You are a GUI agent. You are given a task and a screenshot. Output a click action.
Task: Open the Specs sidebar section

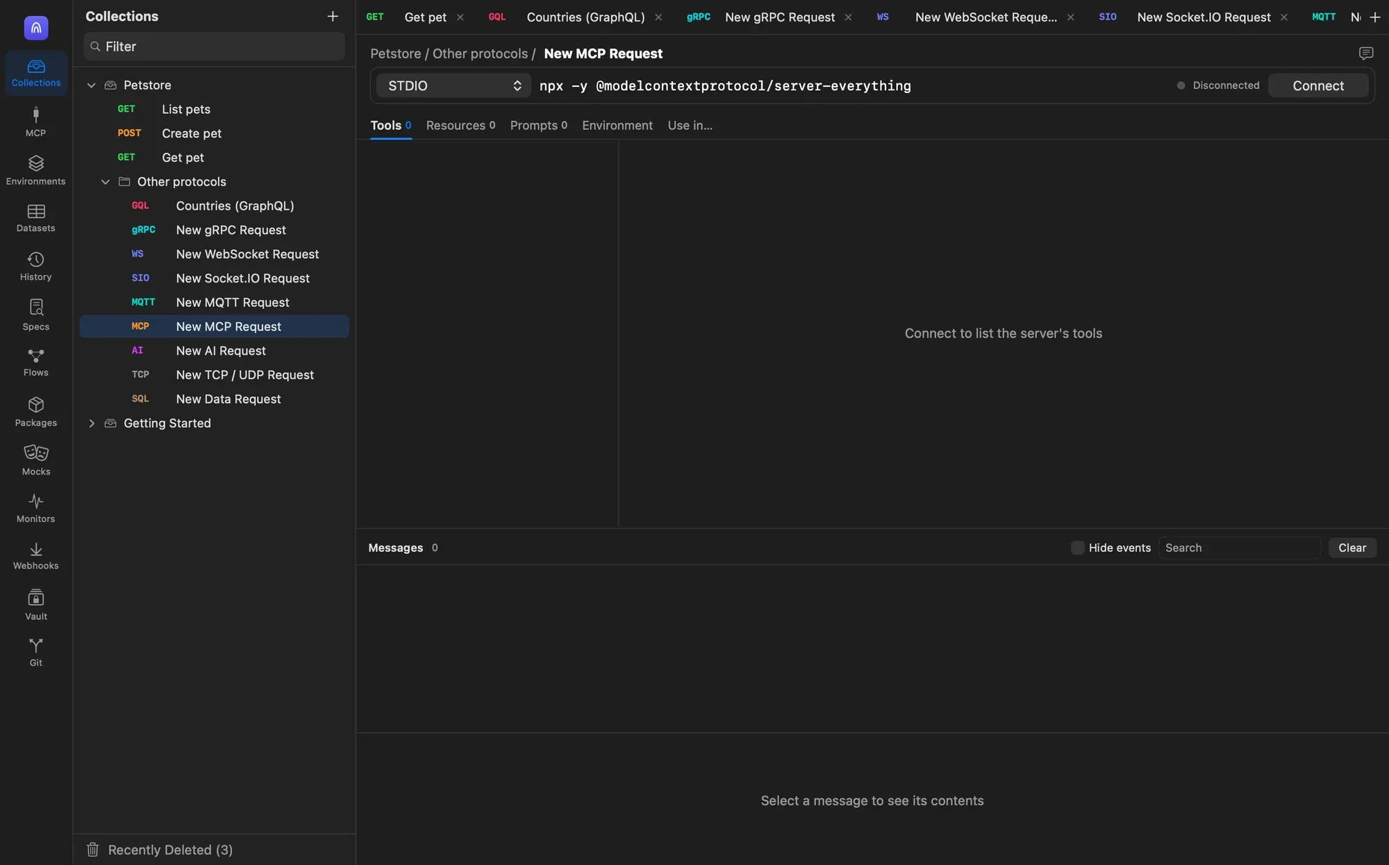click(36, 315)
